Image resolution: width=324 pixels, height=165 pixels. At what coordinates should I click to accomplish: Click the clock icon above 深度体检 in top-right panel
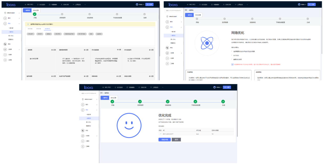pos(252,19)
